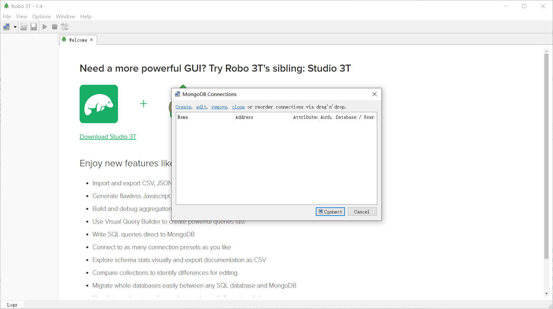Open MongoDB Connections using the toolbar icon
This screenshot has width=553, height=309.
tap(6, 27)
